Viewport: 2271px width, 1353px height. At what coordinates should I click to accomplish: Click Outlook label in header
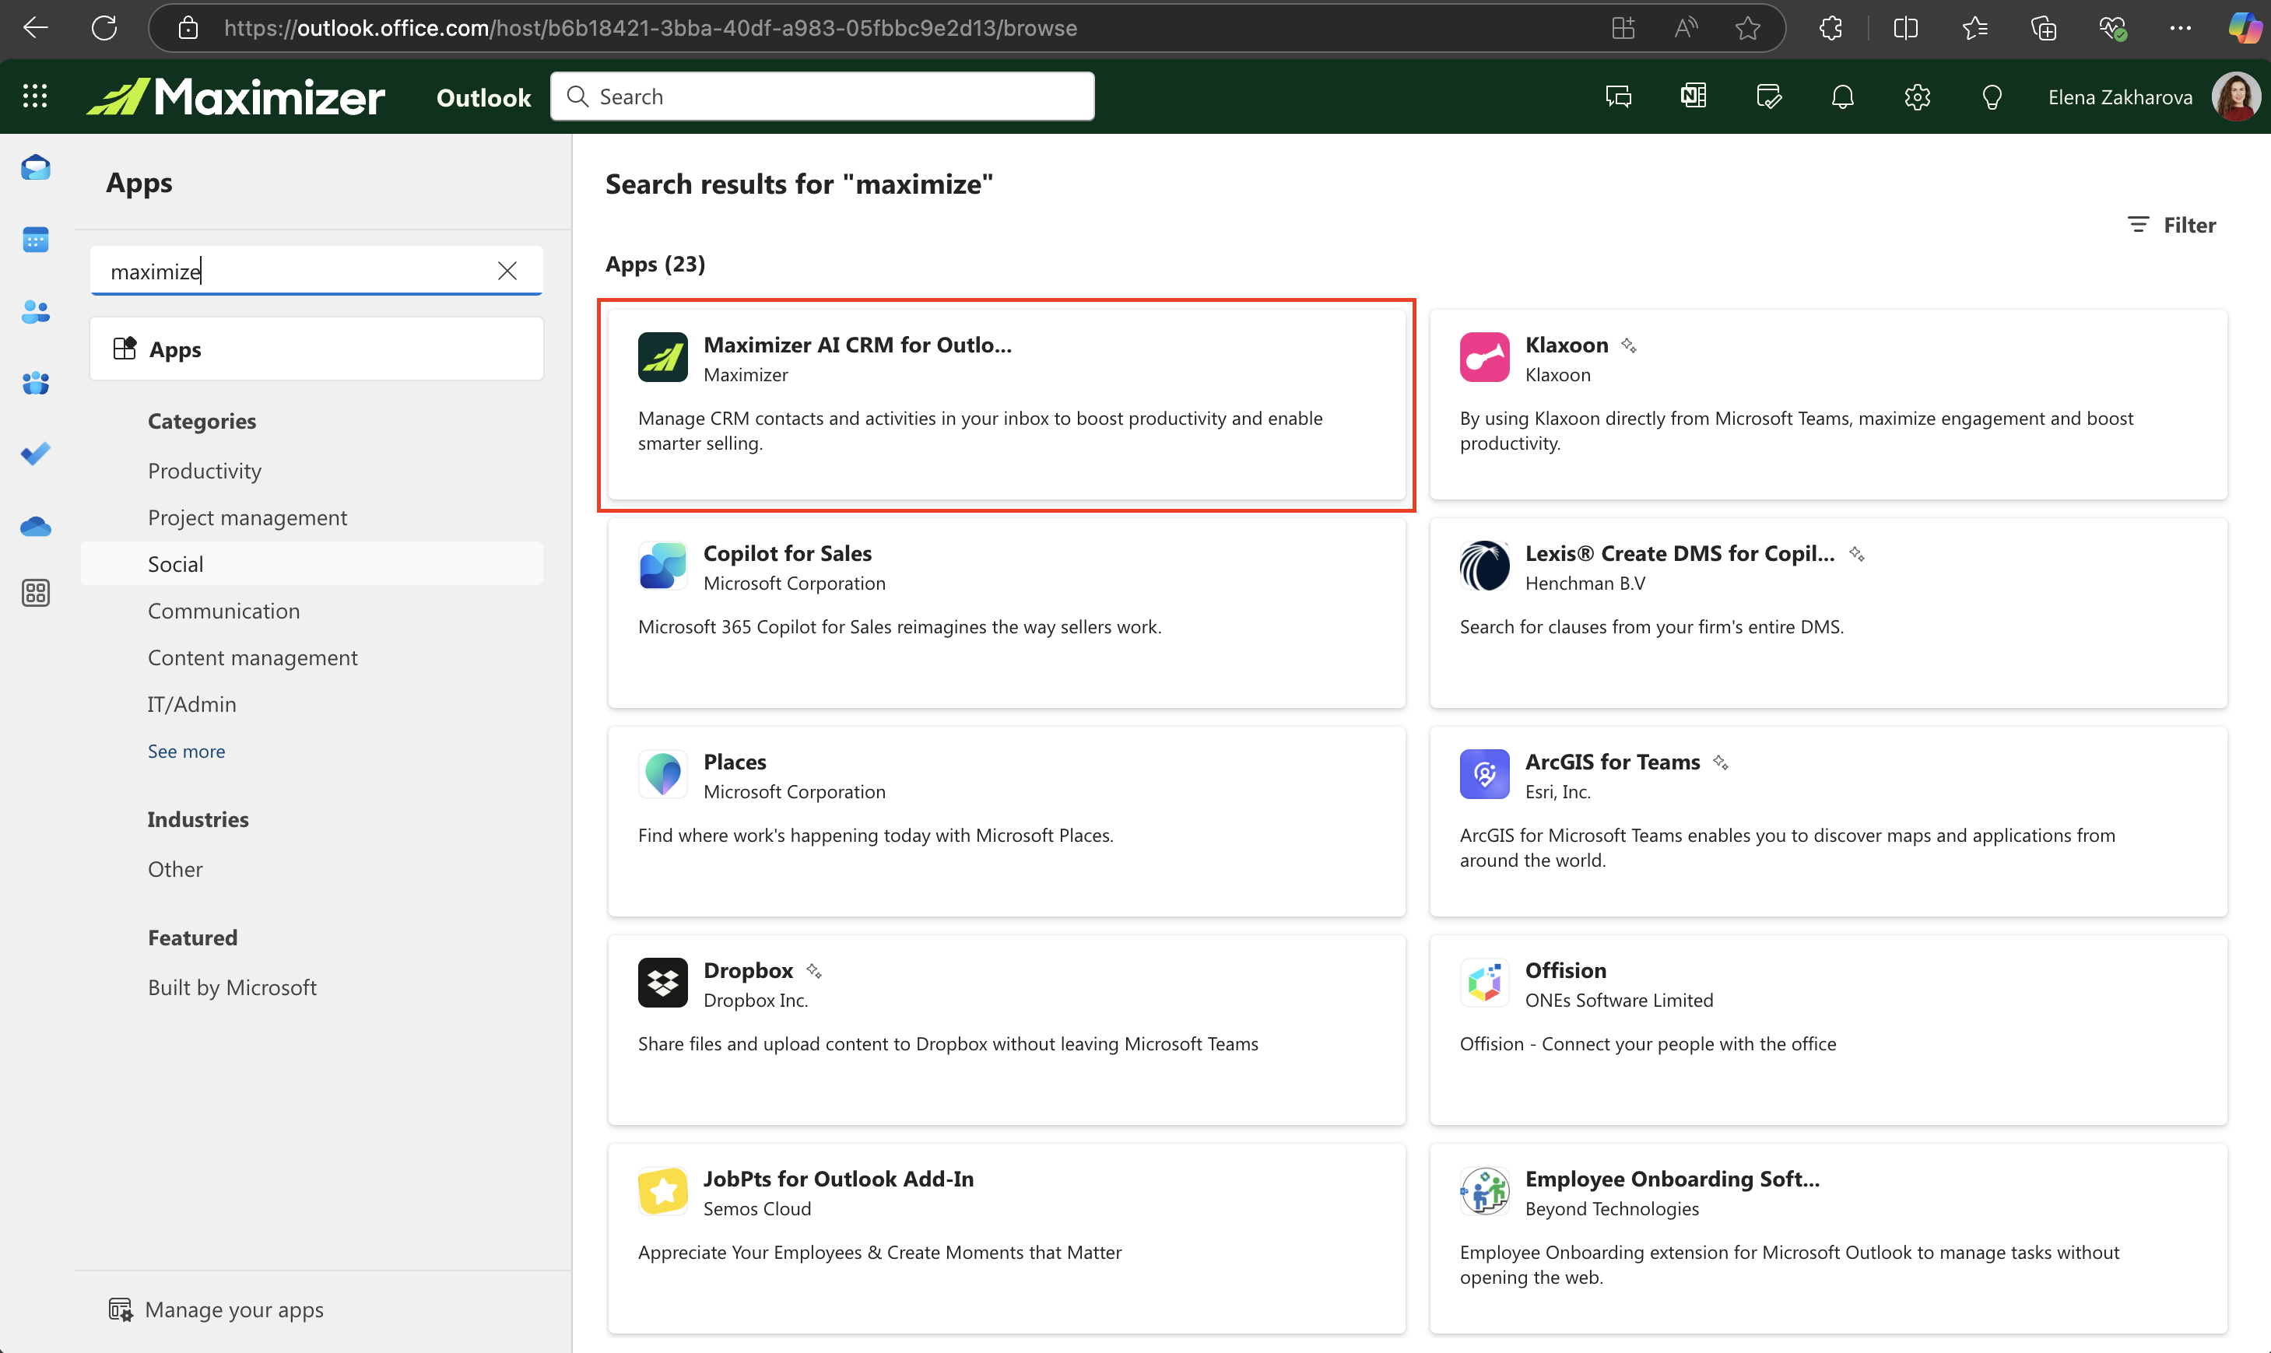point(483,97)
